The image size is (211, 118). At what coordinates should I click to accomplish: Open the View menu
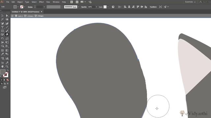pos(48,2)
